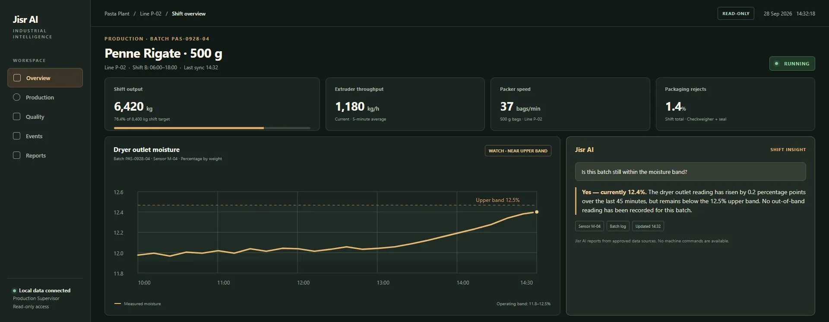Click the Production Supervisor role text
Image resolution: width=829 pixels, height=322 pixels.
36,299
